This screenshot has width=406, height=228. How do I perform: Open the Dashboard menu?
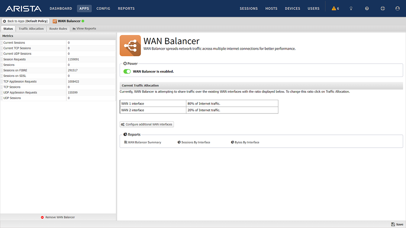point(61,8)
